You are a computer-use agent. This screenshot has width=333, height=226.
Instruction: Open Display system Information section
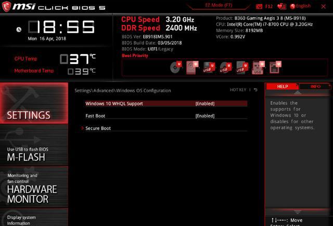34,217
